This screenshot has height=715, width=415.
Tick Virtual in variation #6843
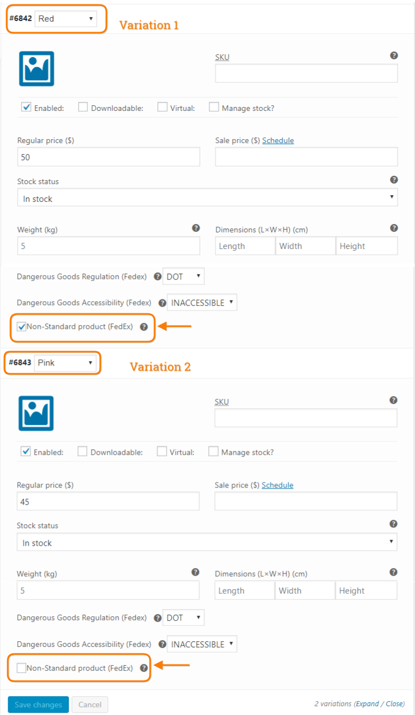(162, 452)
